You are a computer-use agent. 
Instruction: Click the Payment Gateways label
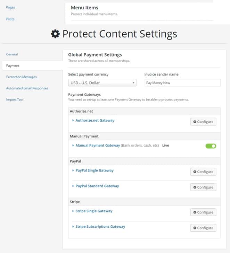point(84,95)
